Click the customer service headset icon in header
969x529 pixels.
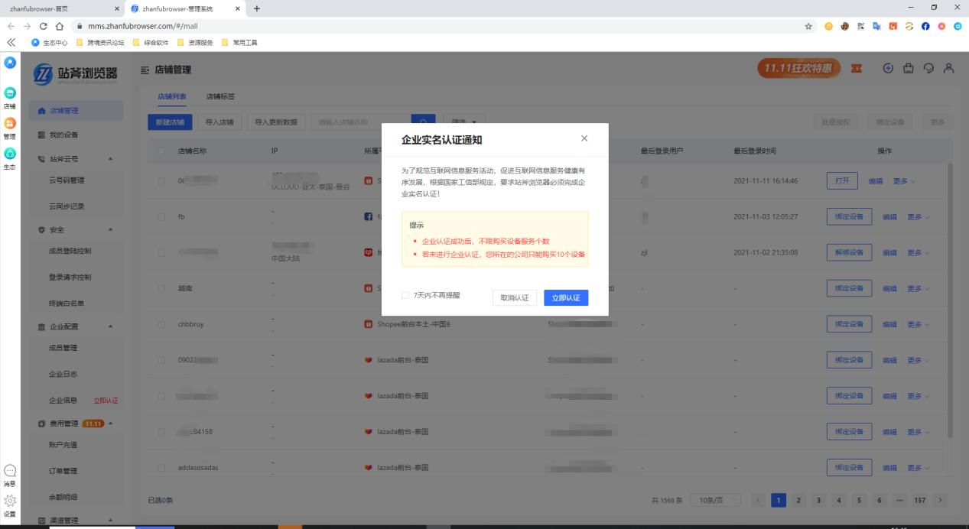pos(928,68)
